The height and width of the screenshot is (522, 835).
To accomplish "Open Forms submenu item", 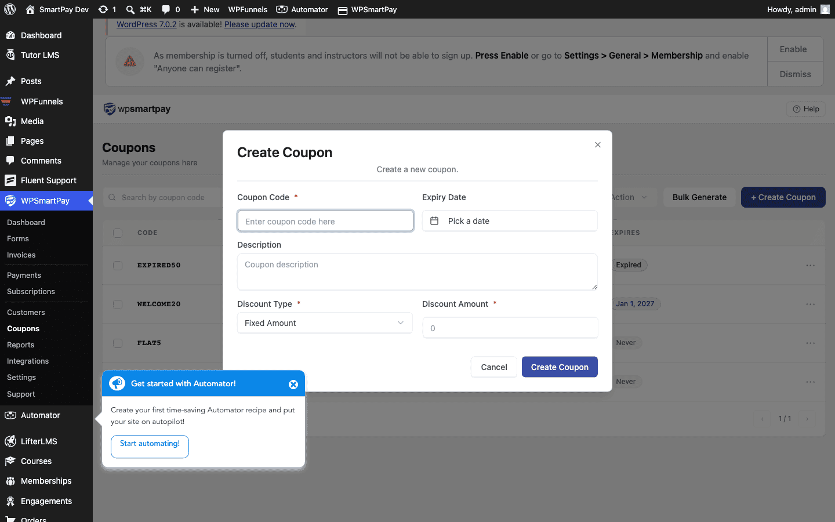I will pos(18,238).
